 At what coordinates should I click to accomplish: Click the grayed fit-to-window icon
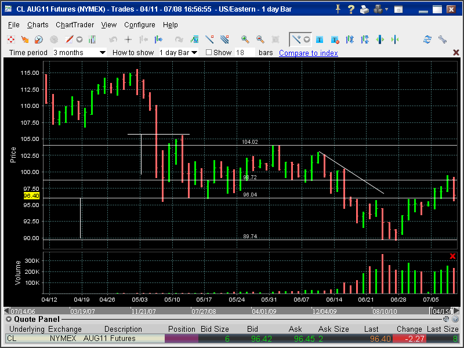[275, 39]
